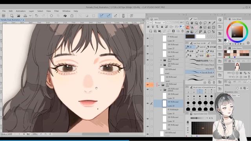Select the Figure ruler tool
This screenshot has height=141, width=251.
[200, 32]
